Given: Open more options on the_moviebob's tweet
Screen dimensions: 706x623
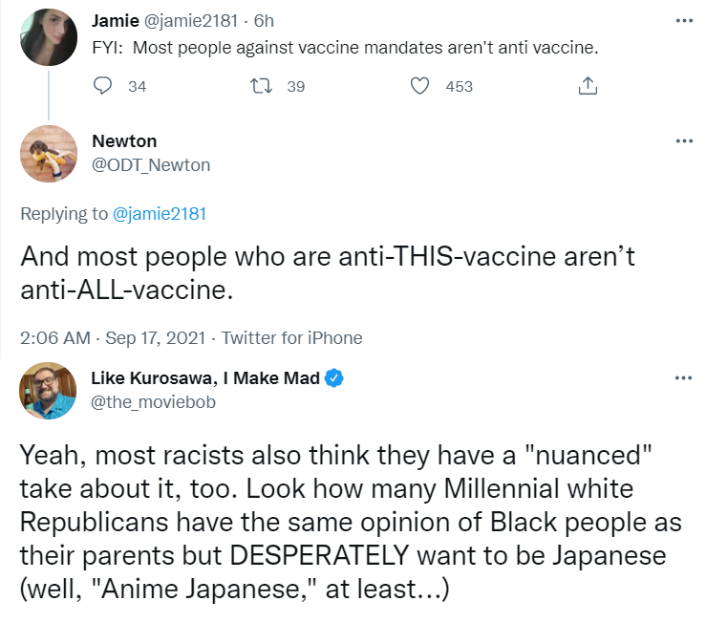Looking at the screenshot, I should pos(683,376).
